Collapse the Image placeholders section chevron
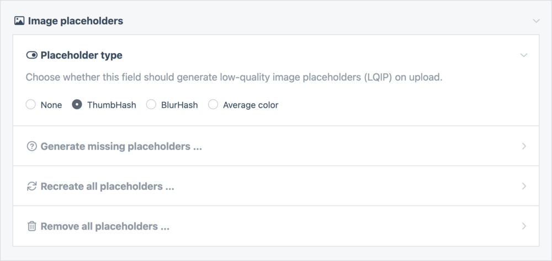Screen dimensions: 552x261 click(536, 21)
